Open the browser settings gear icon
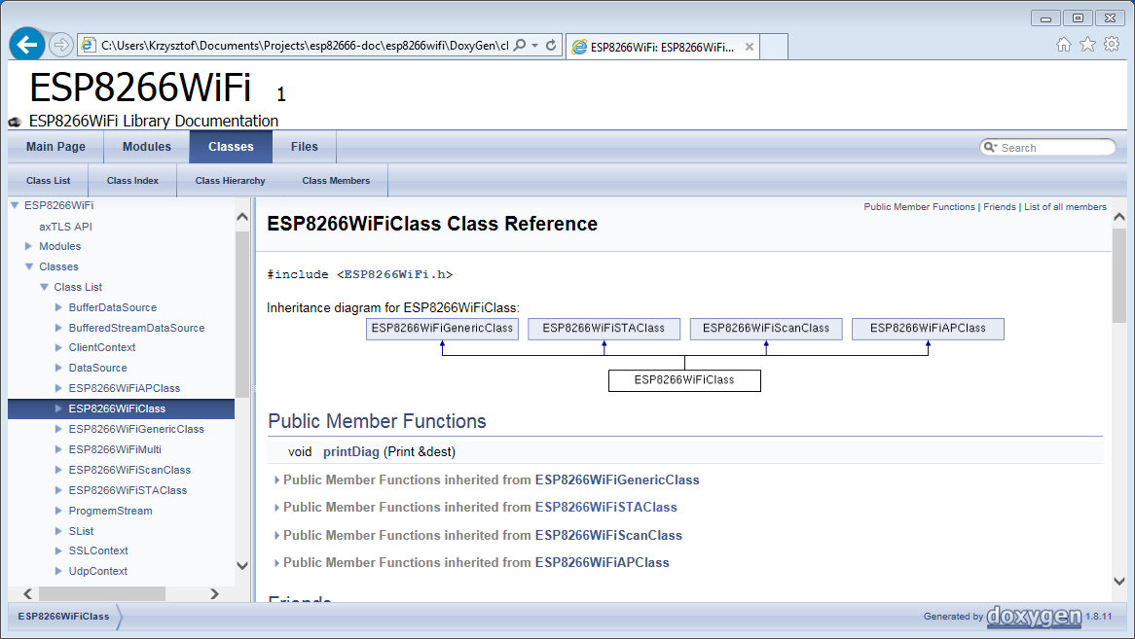Screen dimensions: 1135x639 point(1112,44)
